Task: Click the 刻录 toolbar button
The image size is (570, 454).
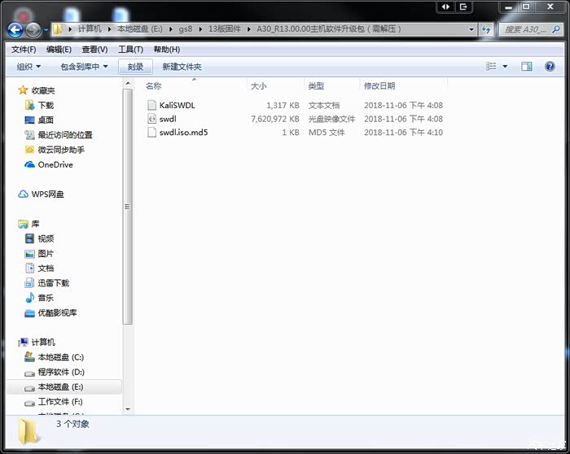Action: pyautogui.click(x=135, y=67)
